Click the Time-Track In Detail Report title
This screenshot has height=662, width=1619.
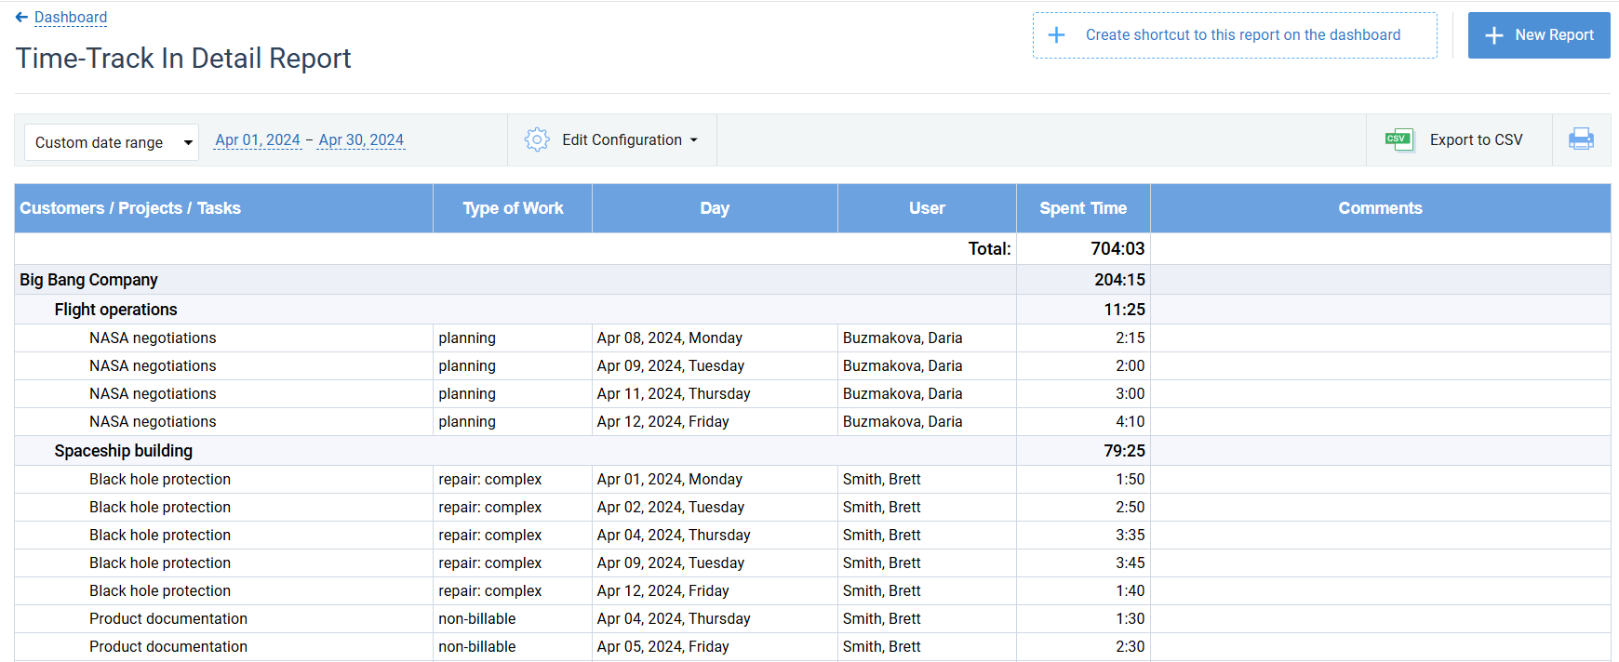click(x=183, y=58)
